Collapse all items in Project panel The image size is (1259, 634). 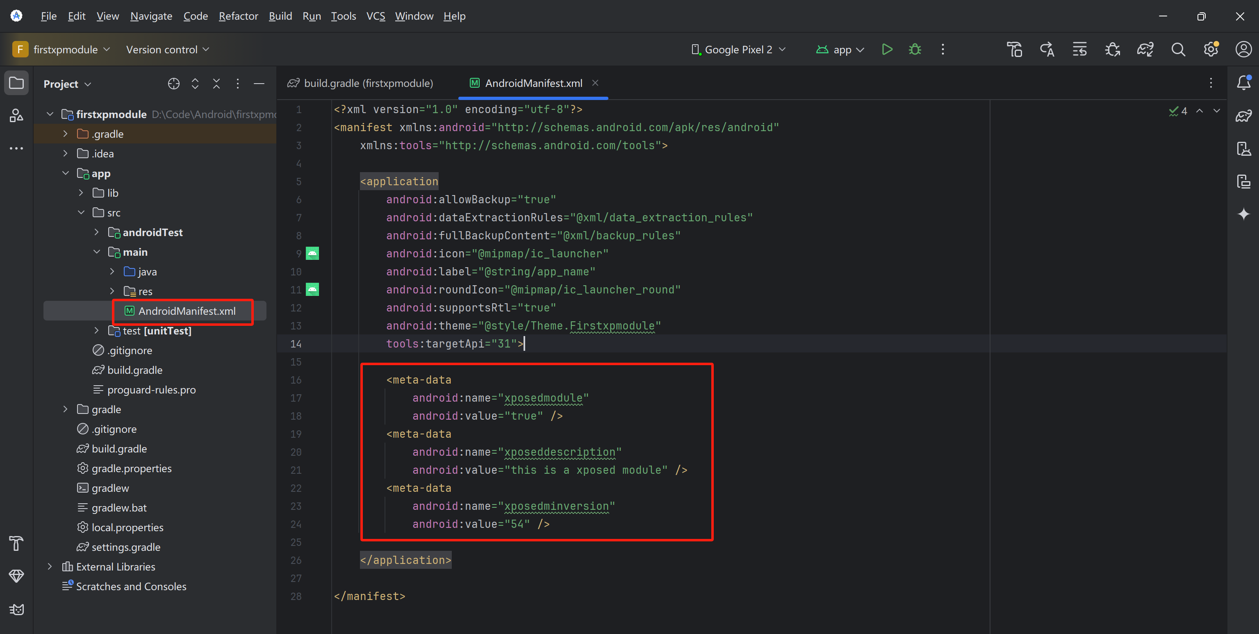coord(216,84)
